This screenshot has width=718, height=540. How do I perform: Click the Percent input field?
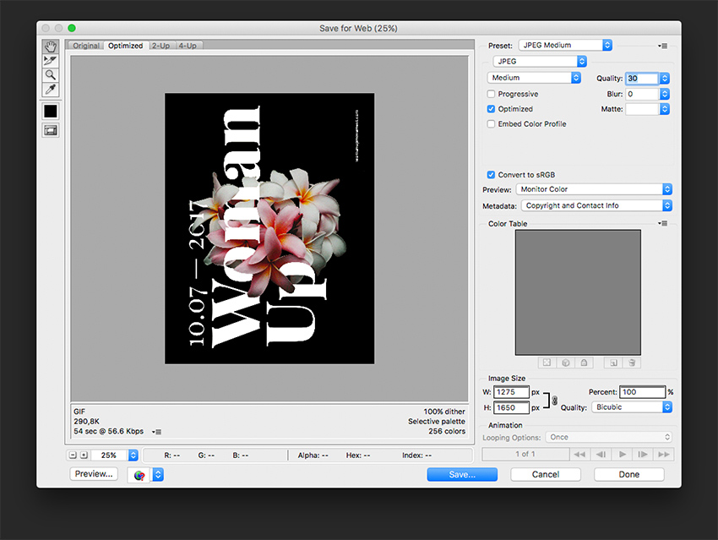642,392
